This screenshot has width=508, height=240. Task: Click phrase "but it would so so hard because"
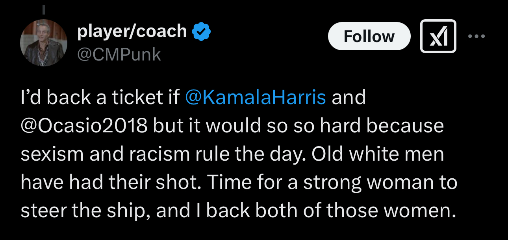[x=298, y=126]
